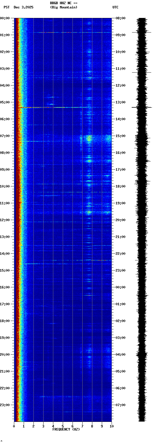Screen dimensions: 154x444
Task: Click the PST timezone header label
Action: (x=7, y=7)
